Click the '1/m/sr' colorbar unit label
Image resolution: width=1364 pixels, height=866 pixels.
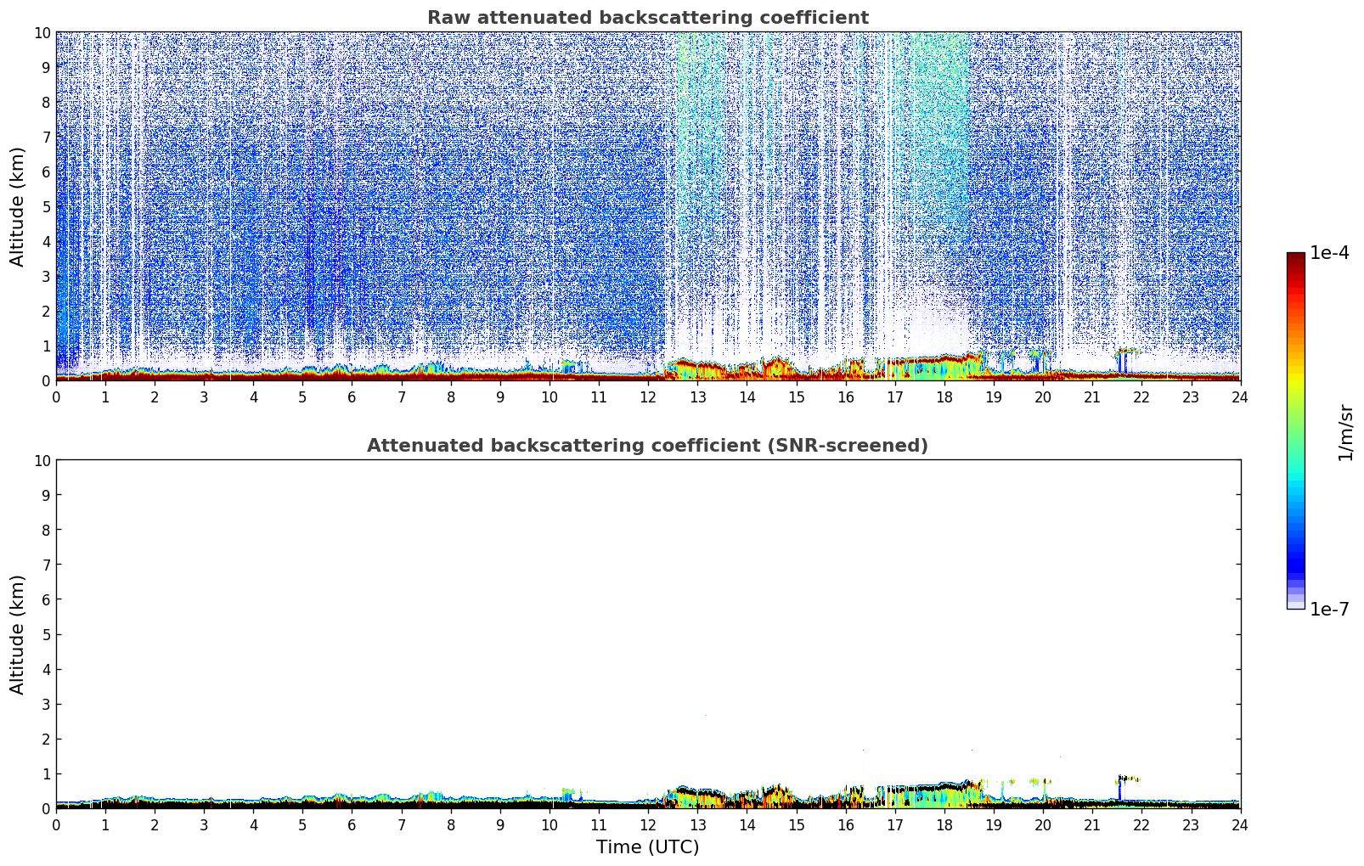pos(1344,431)
